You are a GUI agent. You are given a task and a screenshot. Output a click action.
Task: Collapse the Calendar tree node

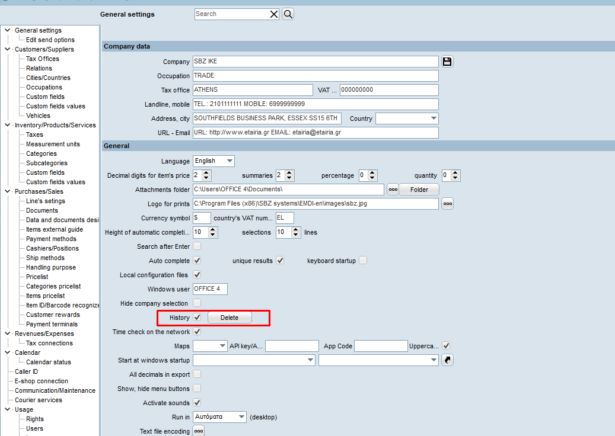[7, 352]
